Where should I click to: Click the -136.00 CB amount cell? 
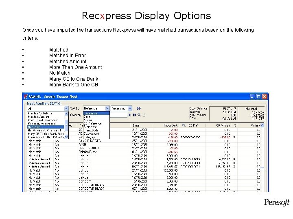pos(225,137)
